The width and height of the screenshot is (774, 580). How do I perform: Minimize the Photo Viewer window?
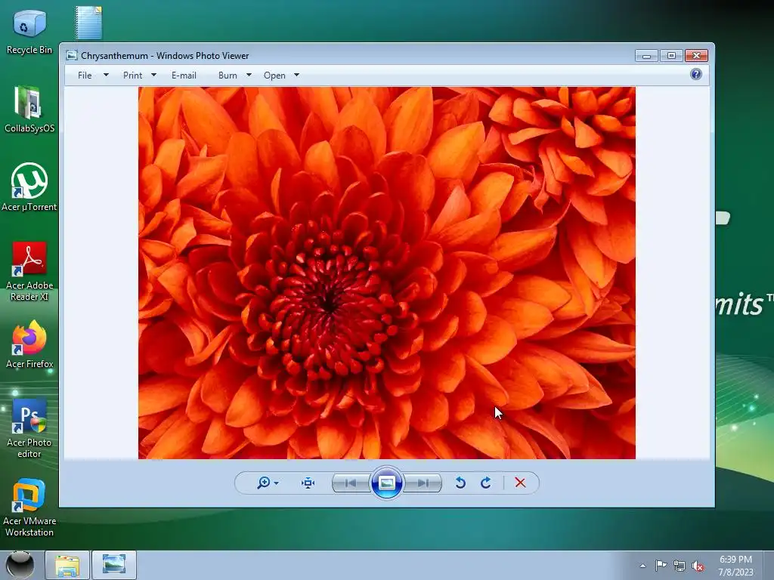tap(646, 56)
